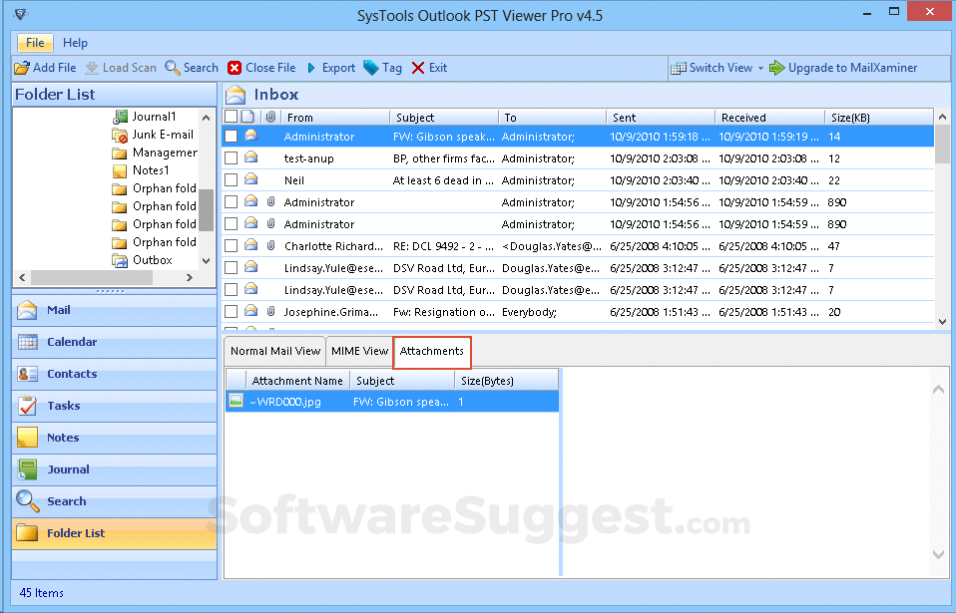Open the File menu

[x=34, y=43]
